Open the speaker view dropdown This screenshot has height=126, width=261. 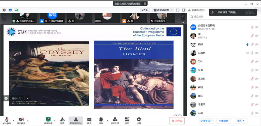[163, 10]
